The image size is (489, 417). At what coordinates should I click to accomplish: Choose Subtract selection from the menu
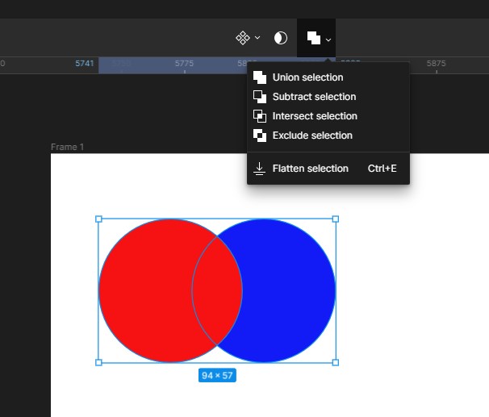click(x=314, y=97)
